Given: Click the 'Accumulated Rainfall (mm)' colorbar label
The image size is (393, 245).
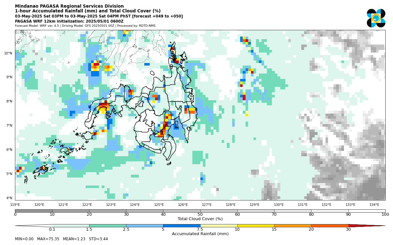Looking at the screenshot, I should [x=200, y=234].
